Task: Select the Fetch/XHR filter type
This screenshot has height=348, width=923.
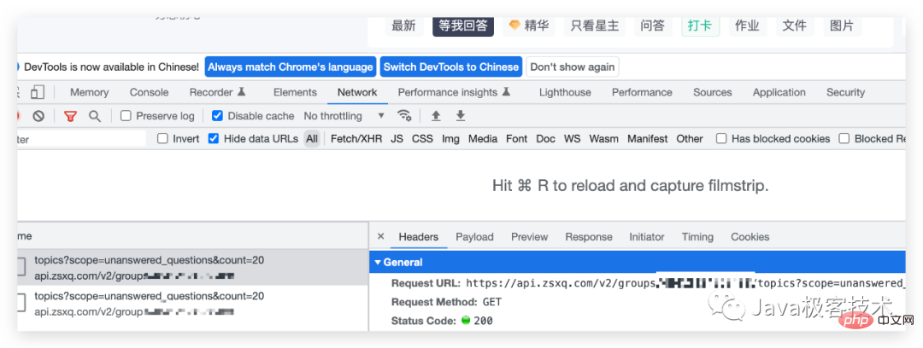Action: [x=356, y=139]
